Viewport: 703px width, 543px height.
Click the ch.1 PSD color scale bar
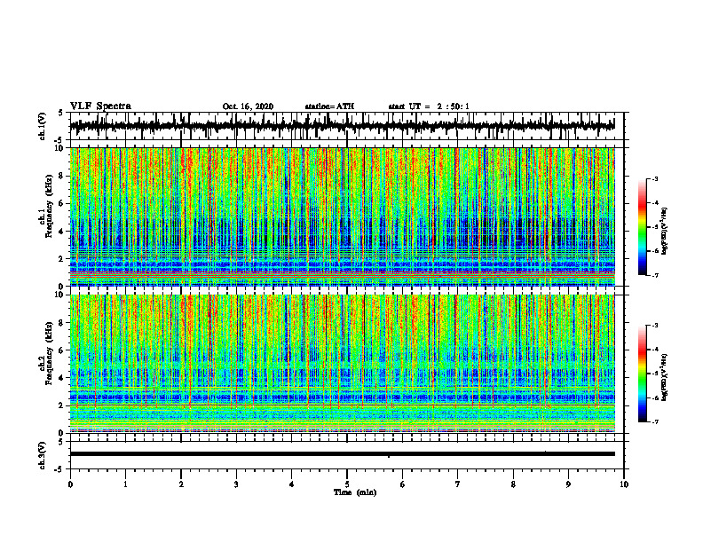coord(643,227)
